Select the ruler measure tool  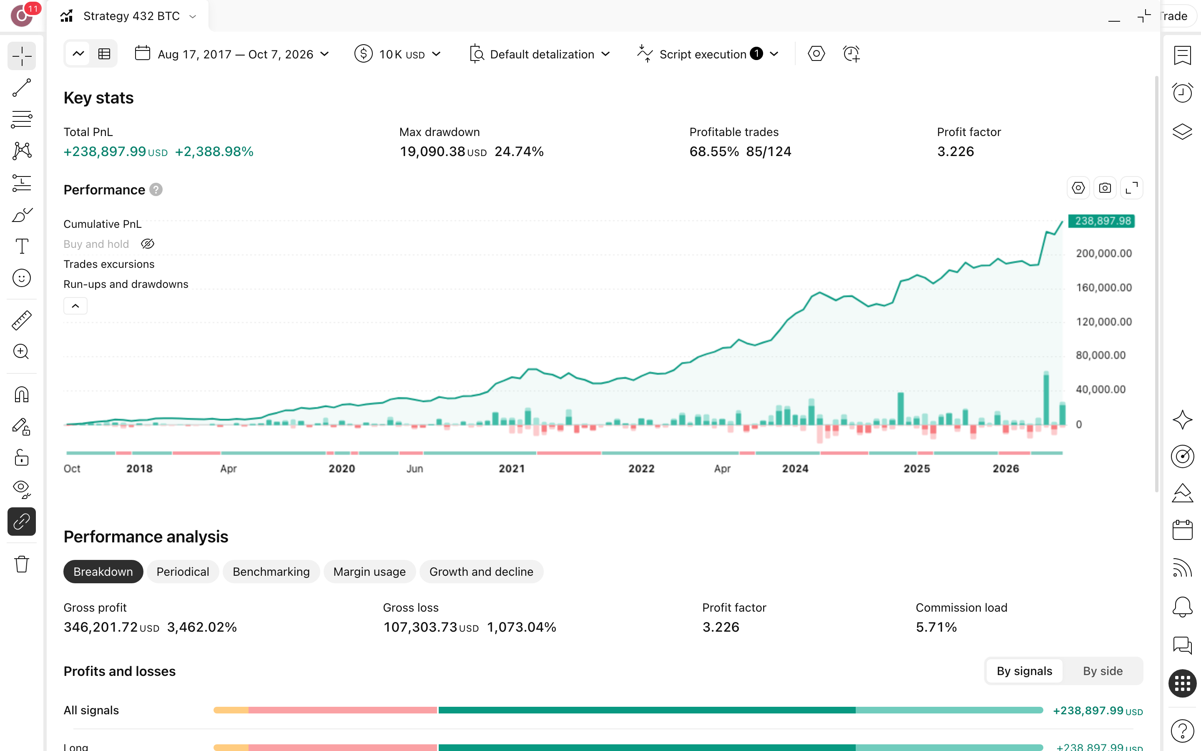tap(22, 320)
